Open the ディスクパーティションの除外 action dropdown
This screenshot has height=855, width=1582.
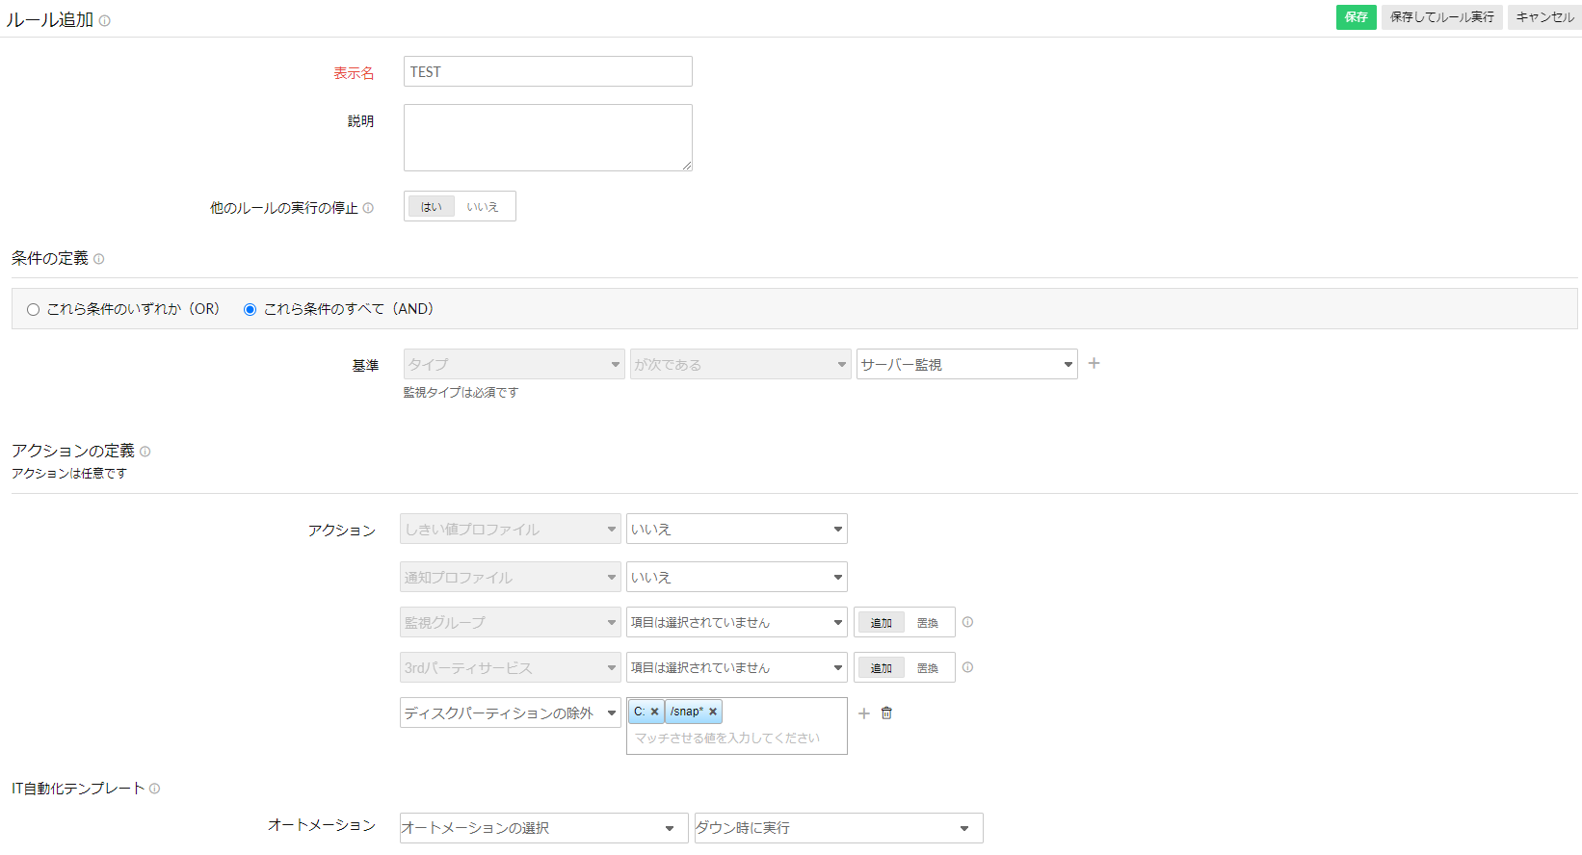(x=510, y=713)
